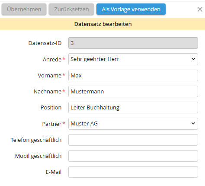Viewport: 205px width, 186px height.
Task: Click the Übernehmen button
Action: (x=24, y=9)
